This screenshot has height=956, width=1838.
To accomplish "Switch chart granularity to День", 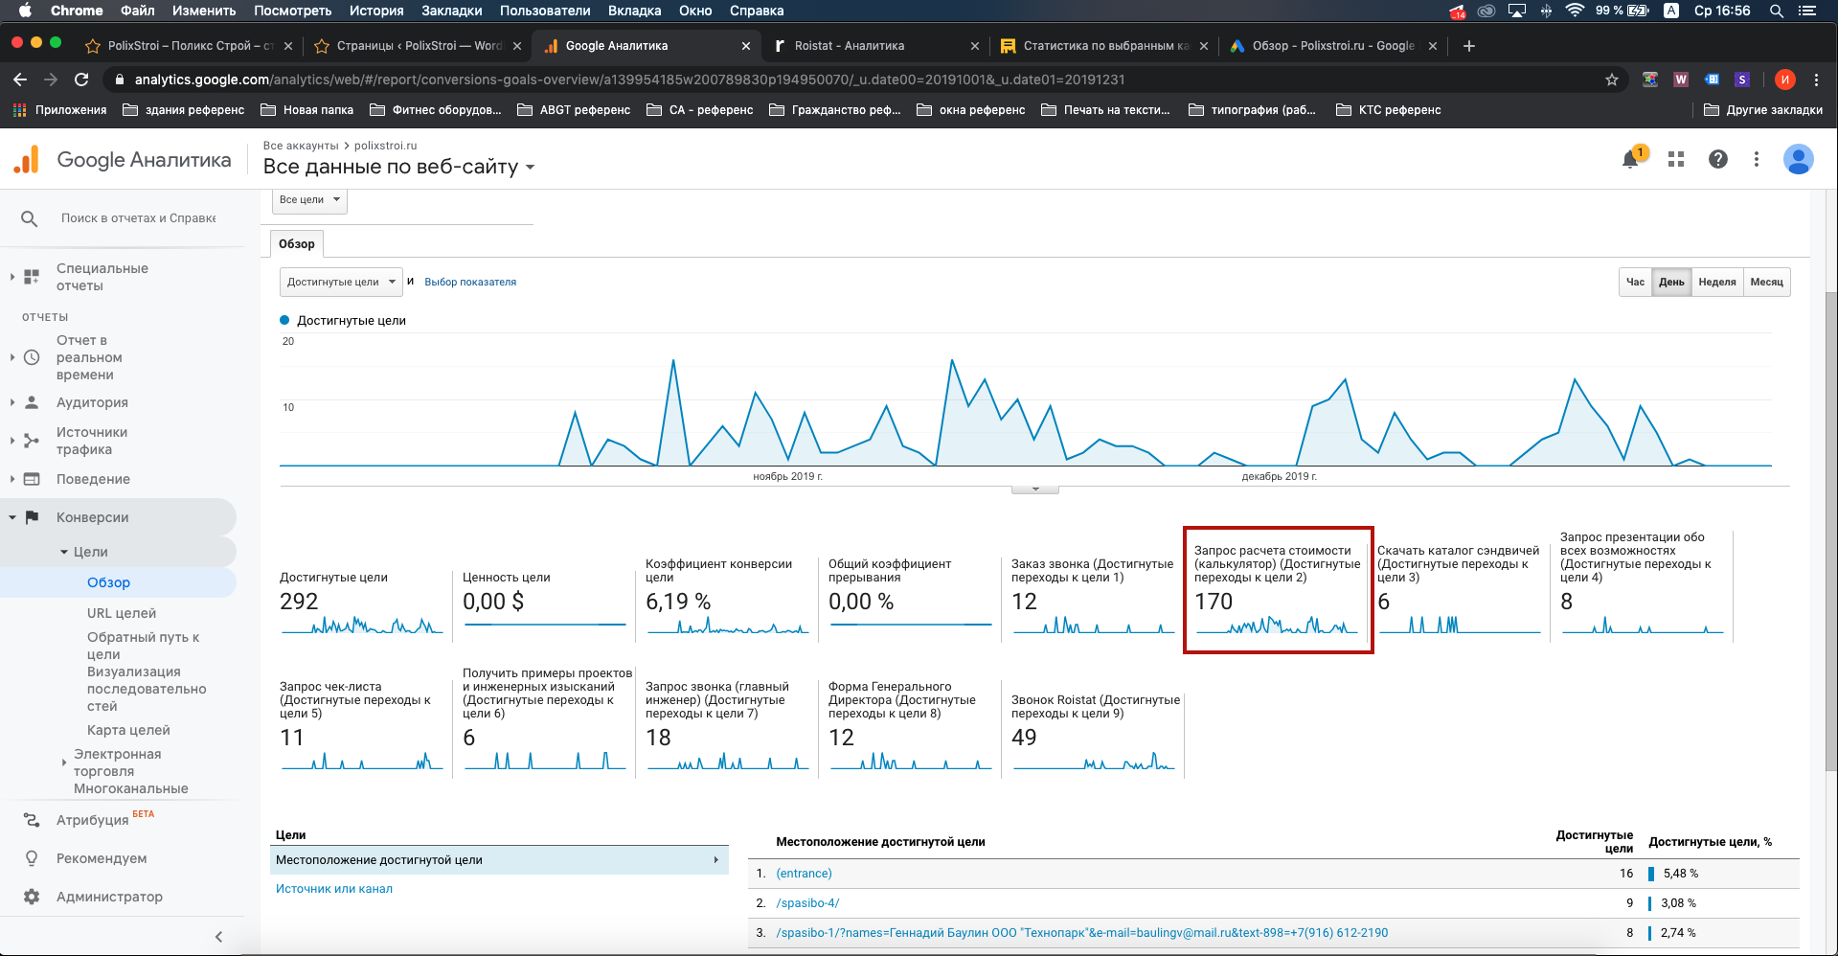I will (1671, 282).
